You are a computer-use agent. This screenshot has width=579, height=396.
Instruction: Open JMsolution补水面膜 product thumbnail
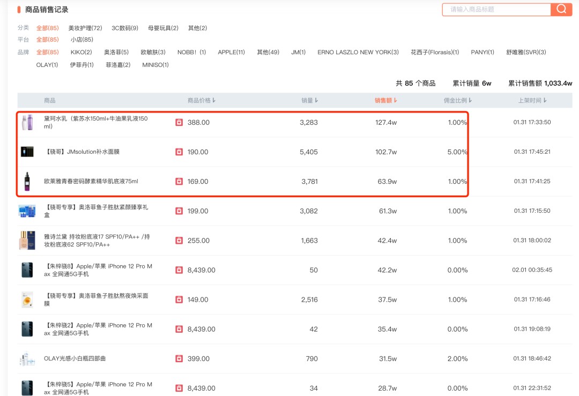click(x=27, y=152)
